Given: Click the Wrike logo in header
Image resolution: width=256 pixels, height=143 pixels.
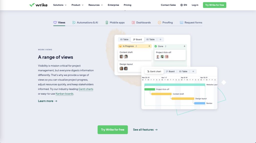Looking at the screenshot, I should [x=38, y=5].
